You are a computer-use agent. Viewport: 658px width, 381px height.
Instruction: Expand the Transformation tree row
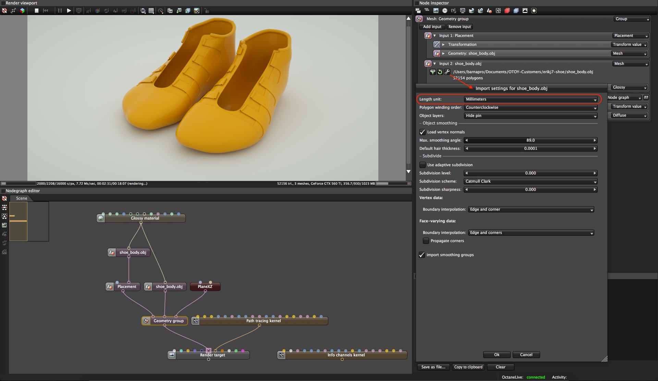point(443,44)
